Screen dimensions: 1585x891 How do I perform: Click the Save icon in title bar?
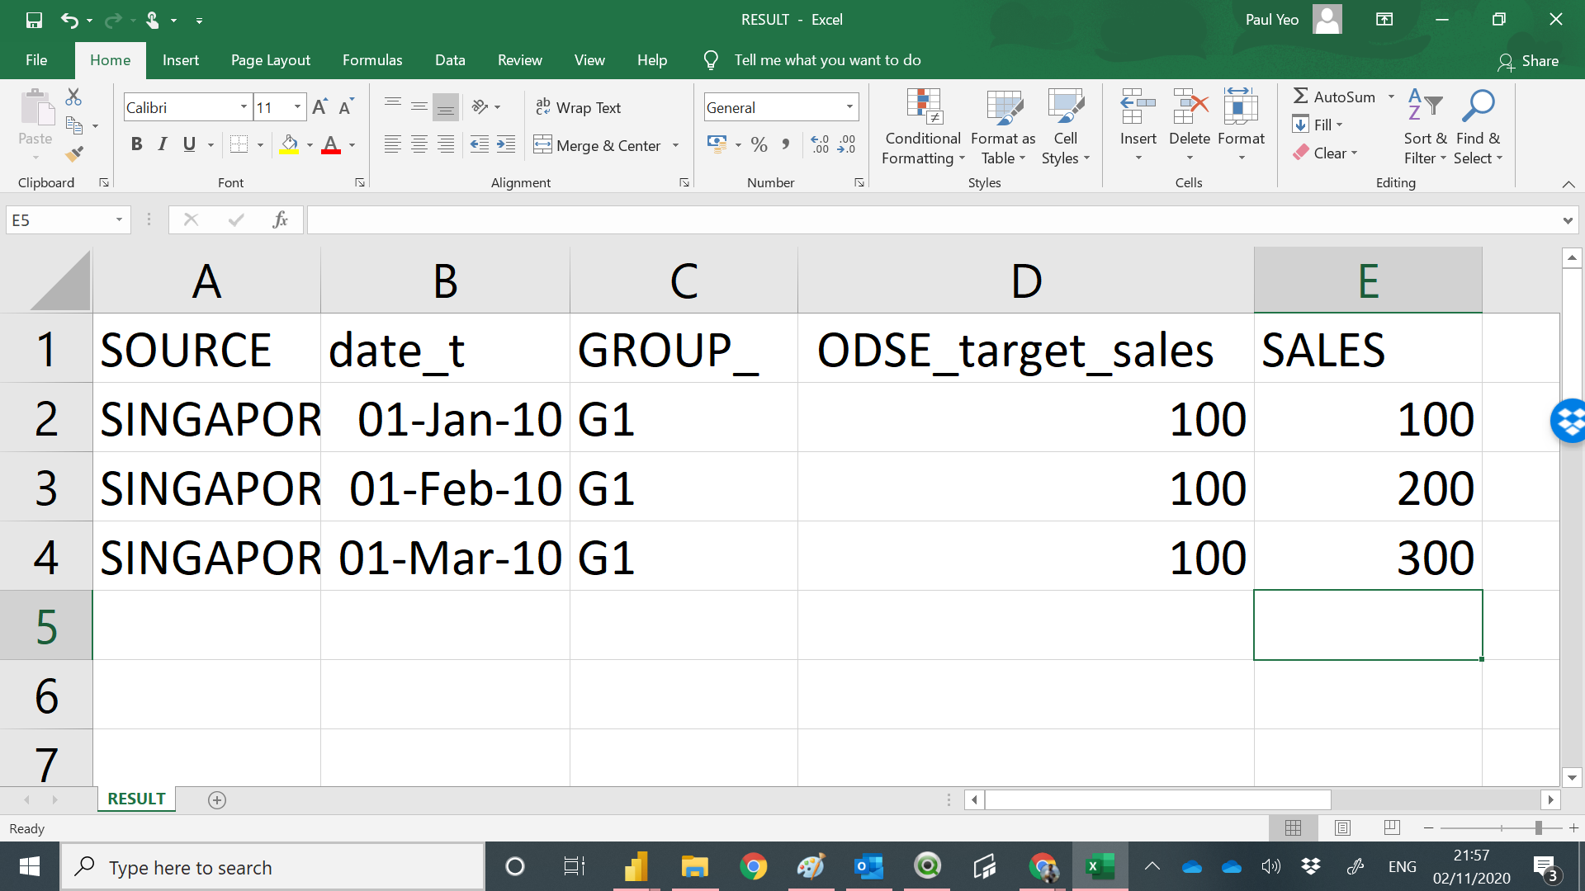point(34,20)
